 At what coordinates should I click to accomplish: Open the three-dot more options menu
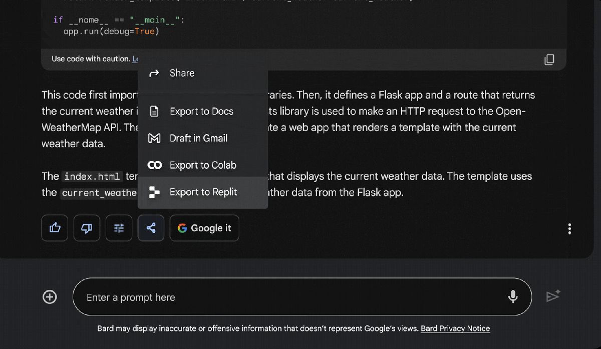[x=569, y=229]
